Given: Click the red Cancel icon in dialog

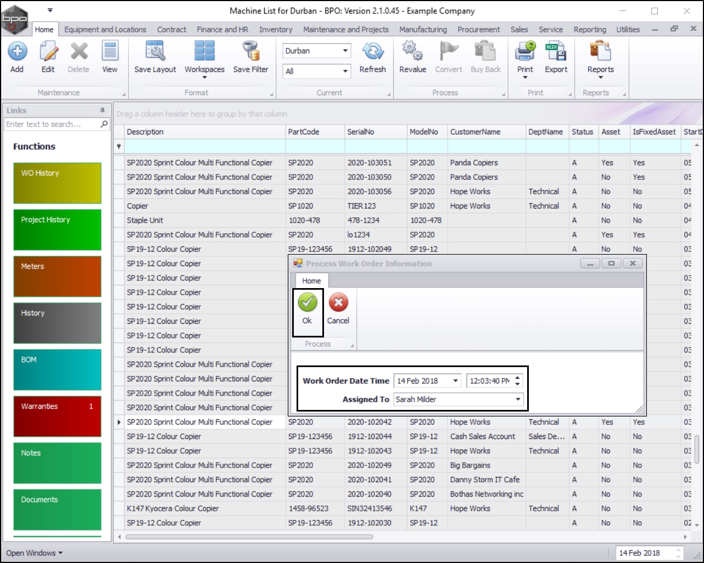Looking at the screenshot, I should pos(338,303).
